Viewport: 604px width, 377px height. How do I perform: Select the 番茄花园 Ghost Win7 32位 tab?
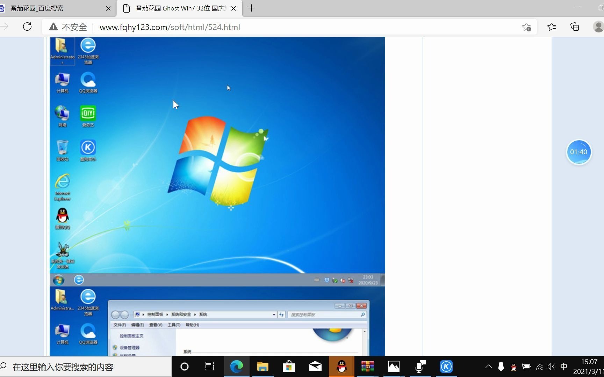180,8
